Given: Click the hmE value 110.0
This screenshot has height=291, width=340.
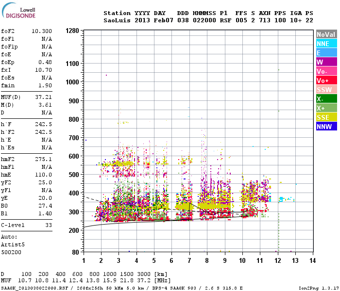Looking at the screenshot, I should coord(43,175).
